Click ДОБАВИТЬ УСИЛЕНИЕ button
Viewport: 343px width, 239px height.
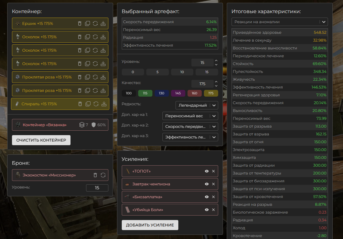[150, 225]
